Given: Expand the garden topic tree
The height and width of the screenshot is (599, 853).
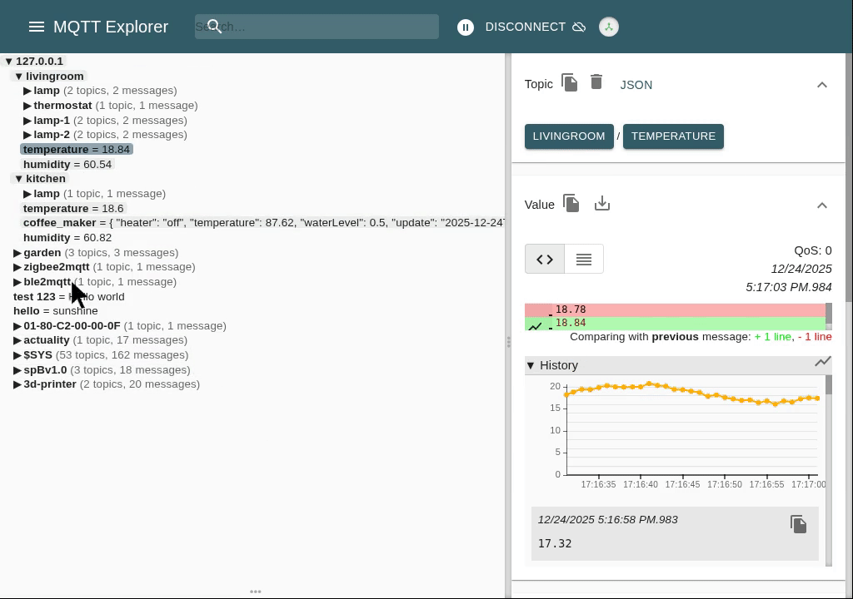Looking at the screenshot, I should point(17,253).
